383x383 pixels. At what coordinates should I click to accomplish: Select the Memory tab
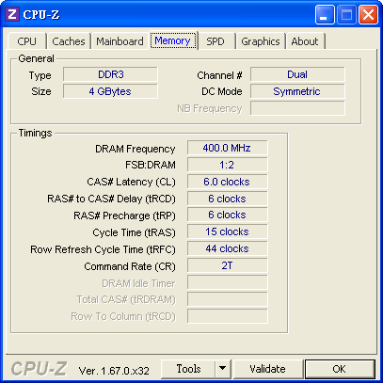(x=173, y=40)
